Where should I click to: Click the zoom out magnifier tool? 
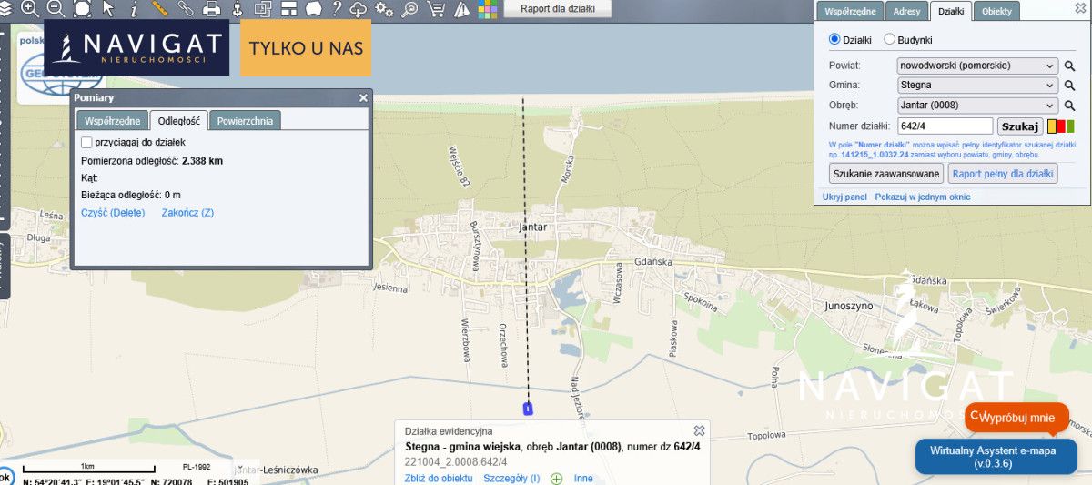(56, 9)
